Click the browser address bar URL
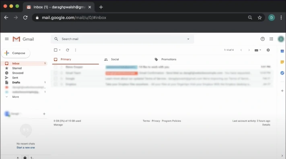Image resolution: width=286 pixels, height=159 pixels. coord(74,18)
